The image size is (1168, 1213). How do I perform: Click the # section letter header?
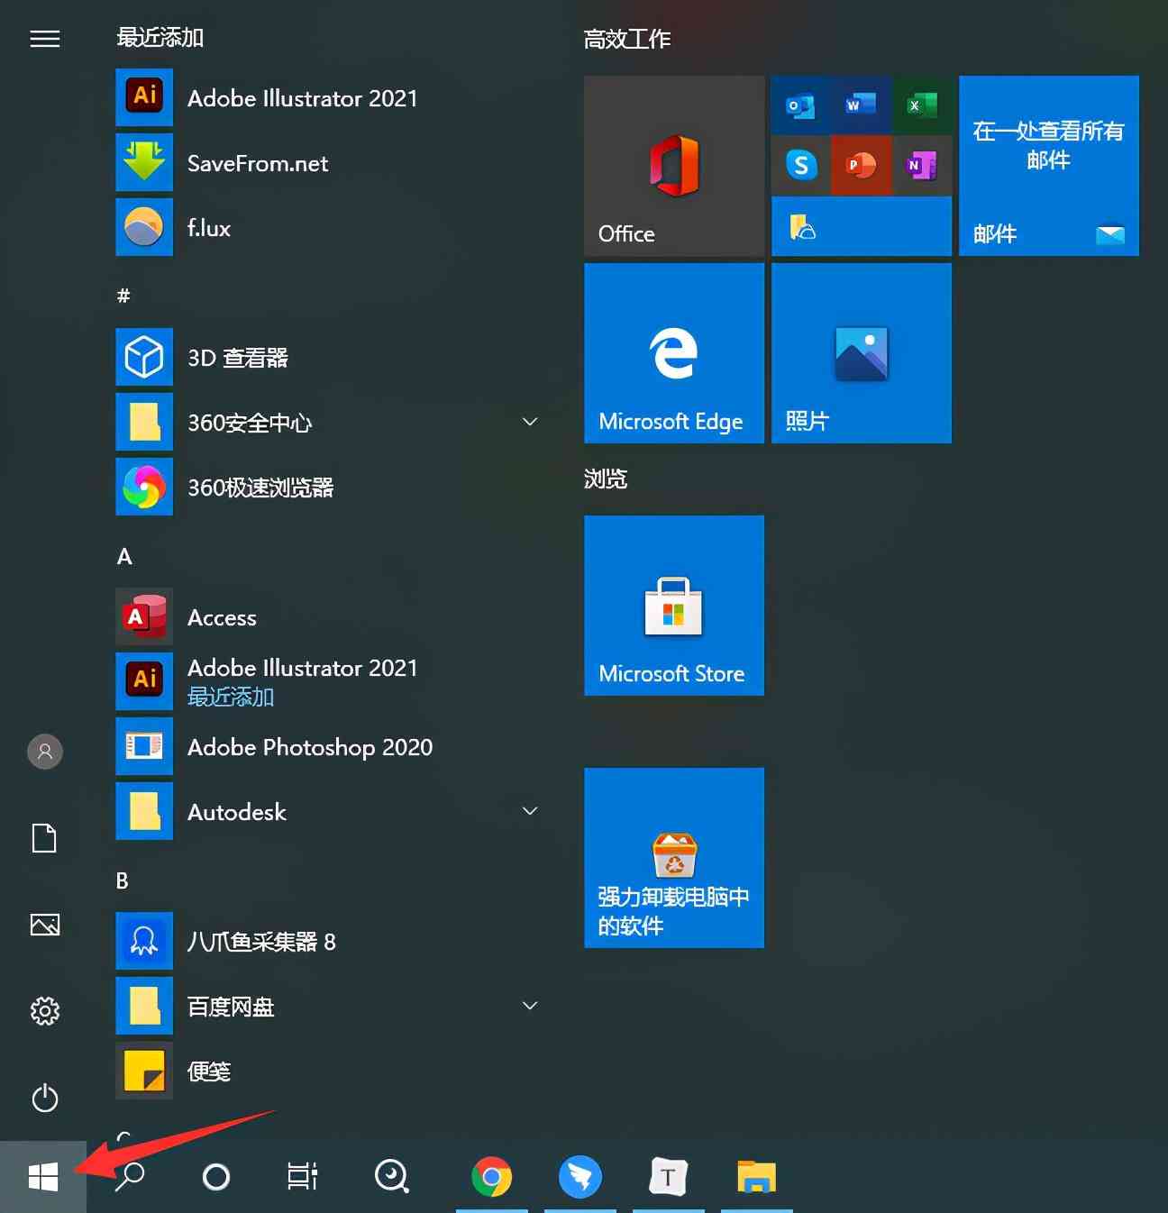click(x=123, y=296)
